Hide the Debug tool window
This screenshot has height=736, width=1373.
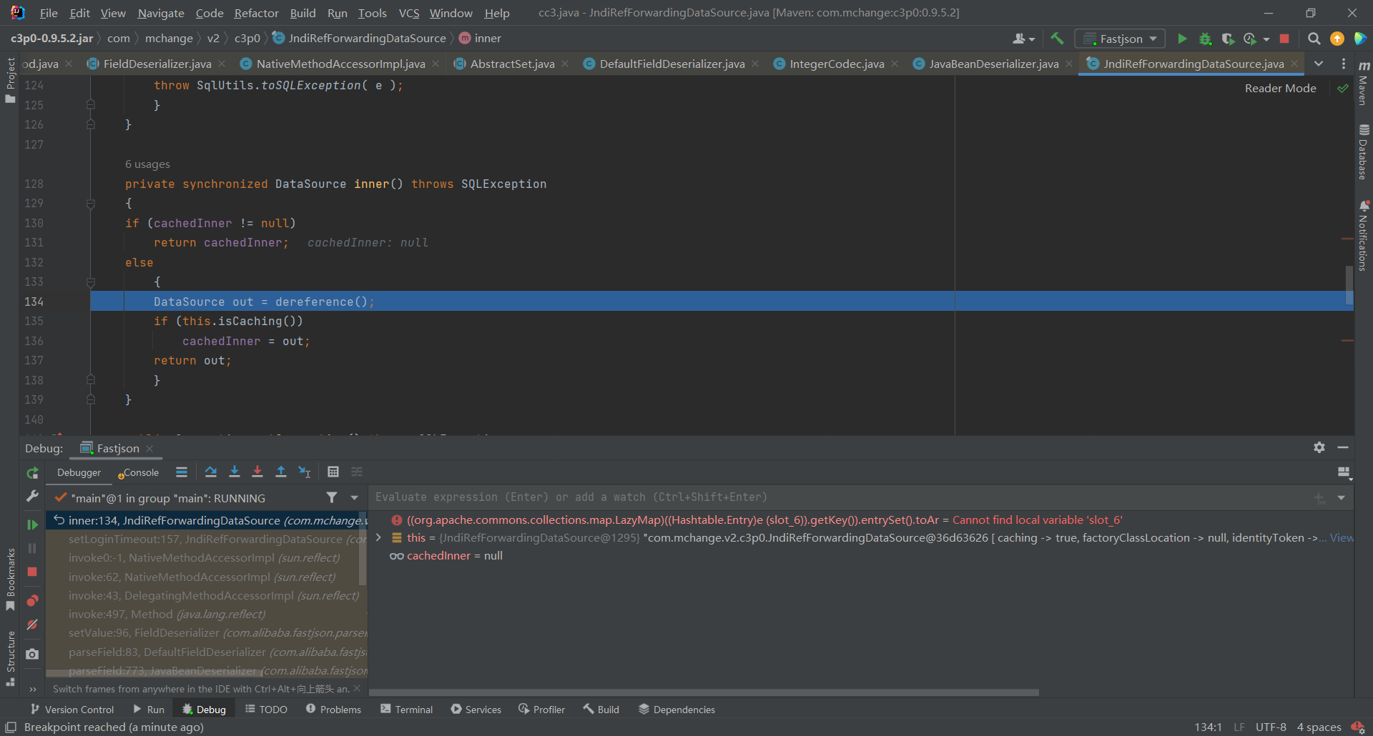point(1343,447)
